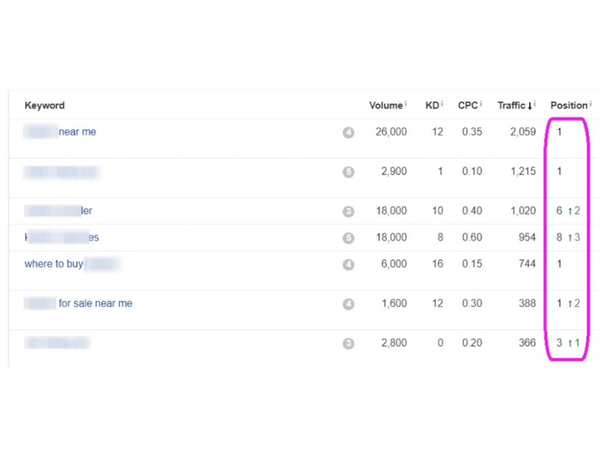Open the blurred keyword link in 2,900 row
Image resolution: width=611 pixels, height=458 pixels.
[62, 172]
